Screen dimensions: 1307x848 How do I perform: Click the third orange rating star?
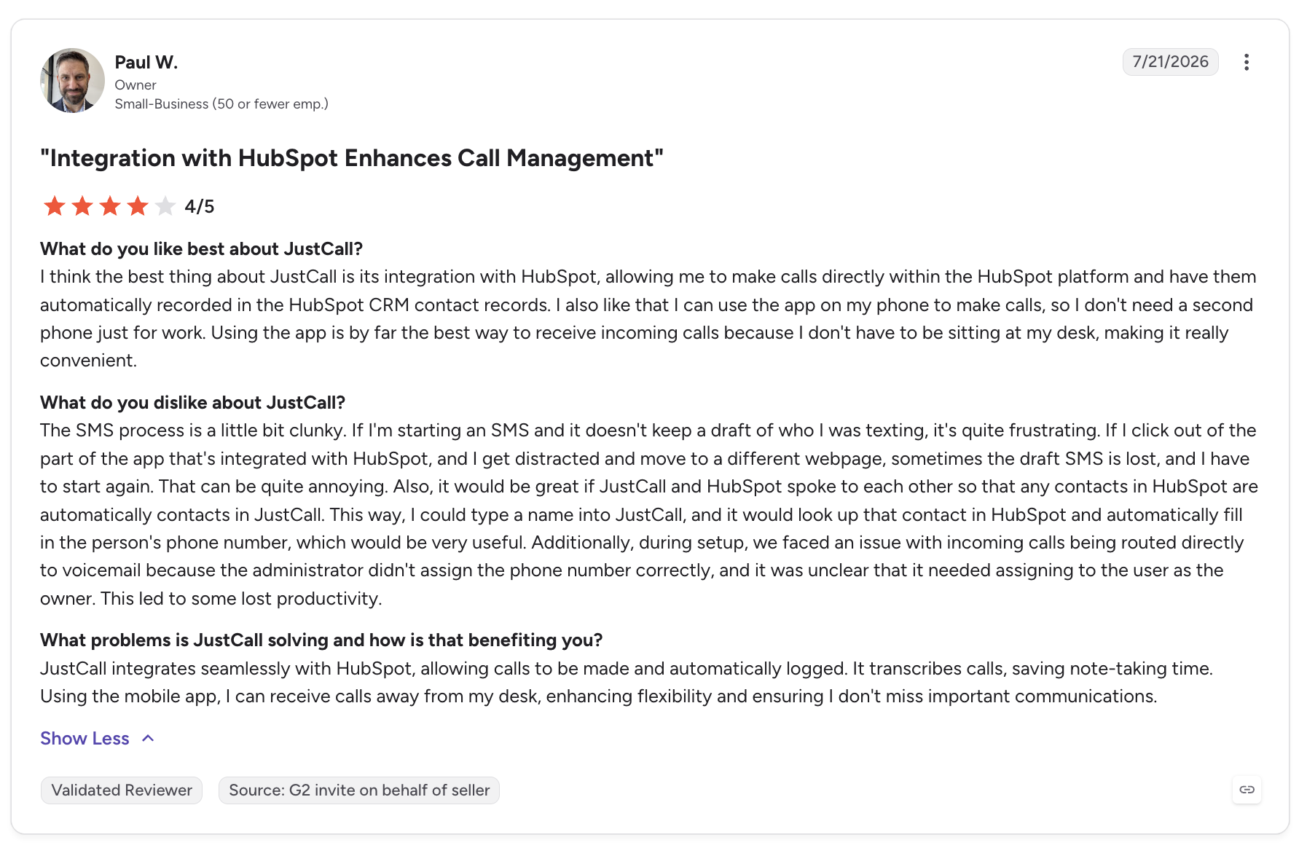click(x=110, y=206)
